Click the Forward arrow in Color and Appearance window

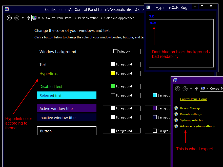(x=17, y=18)
